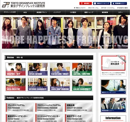Select the WEB nav tab
This screenshot has width=130, height=122.
pos(25,12)
